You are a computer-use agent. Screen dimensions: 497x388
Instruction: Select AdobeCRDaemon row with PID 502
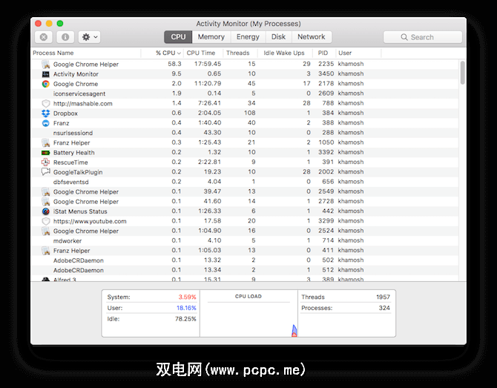[245, 260]
